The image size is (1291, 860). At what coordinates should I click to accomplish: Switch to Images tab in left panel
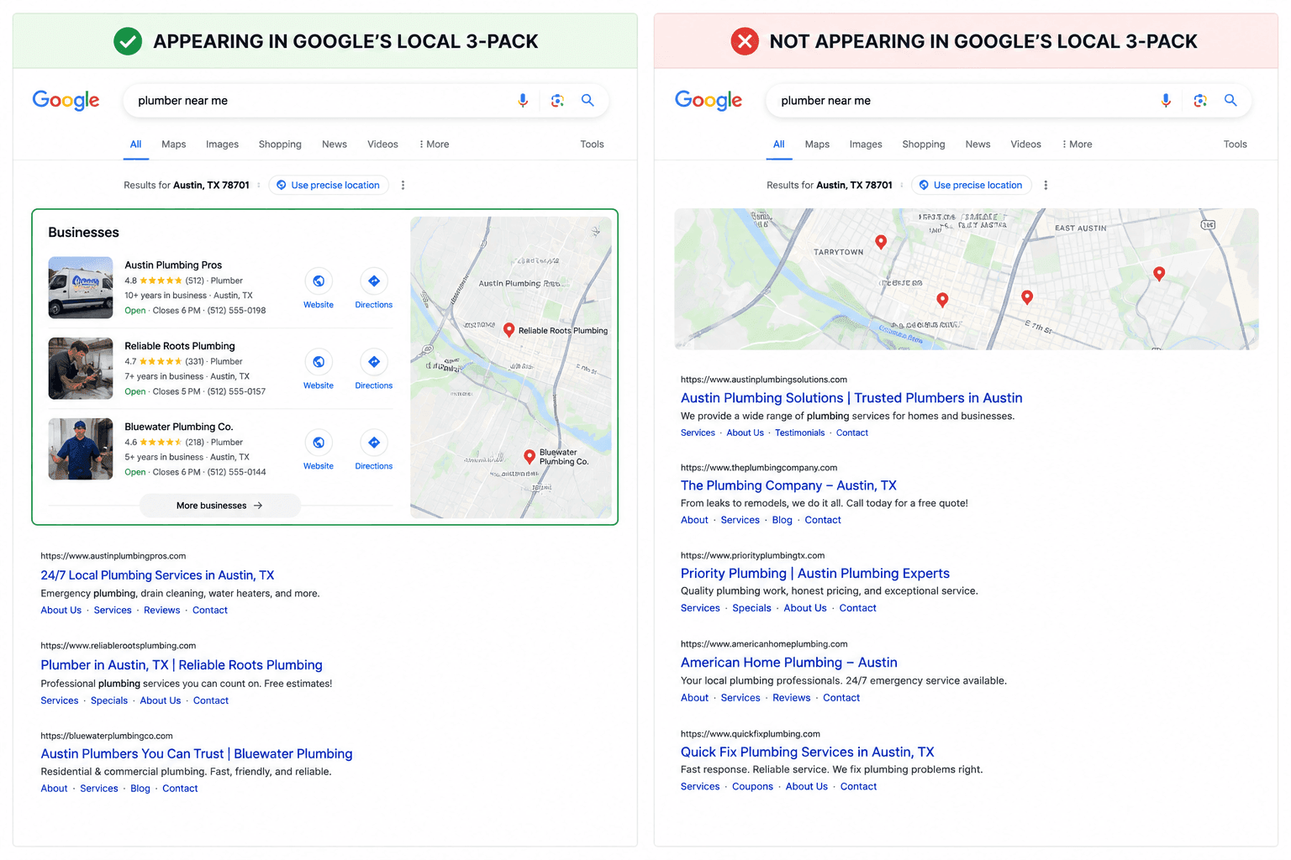(x=222, y=144)
